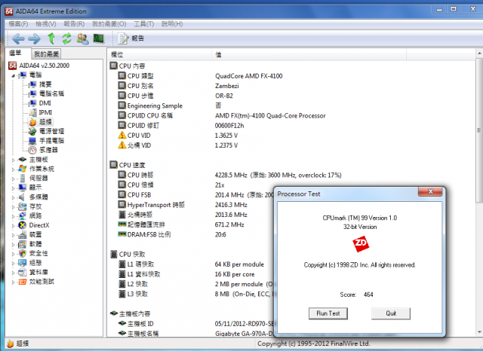The width and height of the screenshot is (483, 351).
Task: Open the 我的最愛(O) menu
Action: click(109, 24)
